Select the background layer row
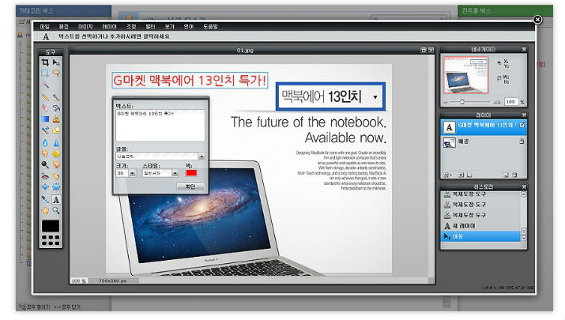 pyautogui.click(x=484, y=143)
